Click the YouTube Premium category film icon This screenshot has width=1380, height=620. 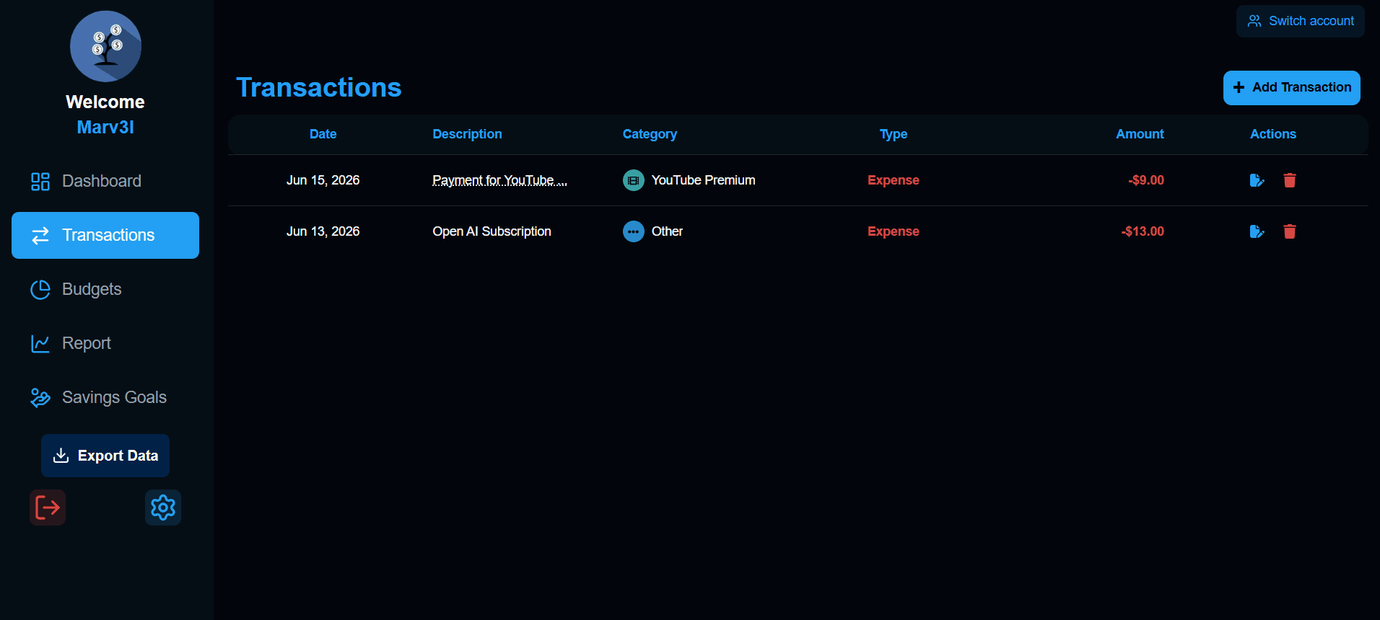click(x=634, y=180)
